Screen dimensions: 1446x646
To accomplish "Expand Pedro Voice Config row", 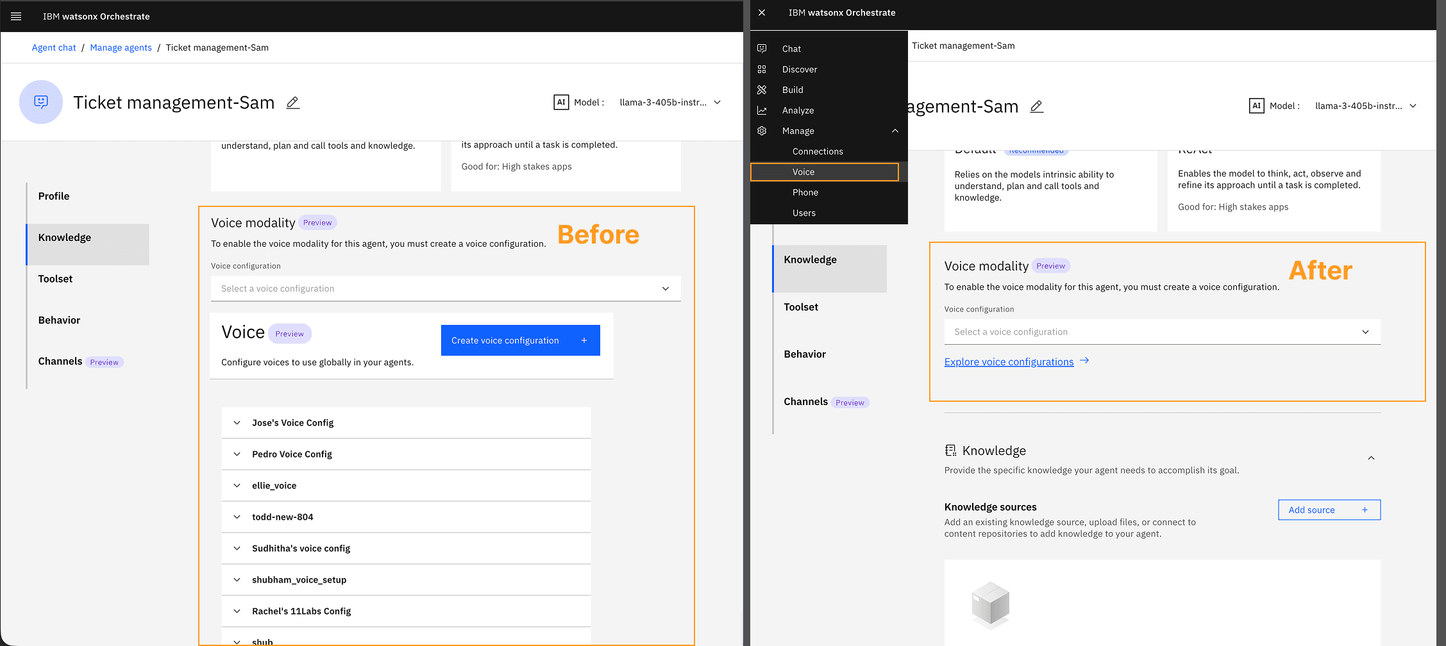I will [x=237, y=454].
